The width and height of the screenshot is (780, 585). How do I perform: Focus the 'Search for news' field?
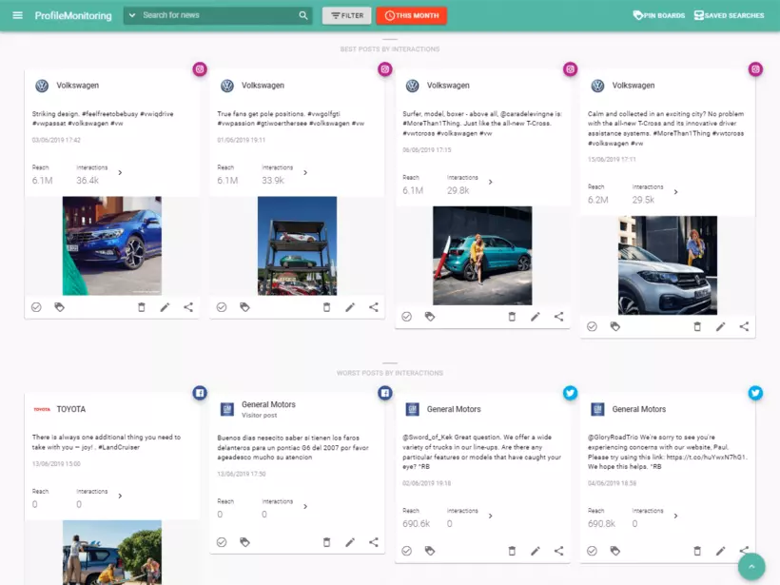(x=219, y=15)
